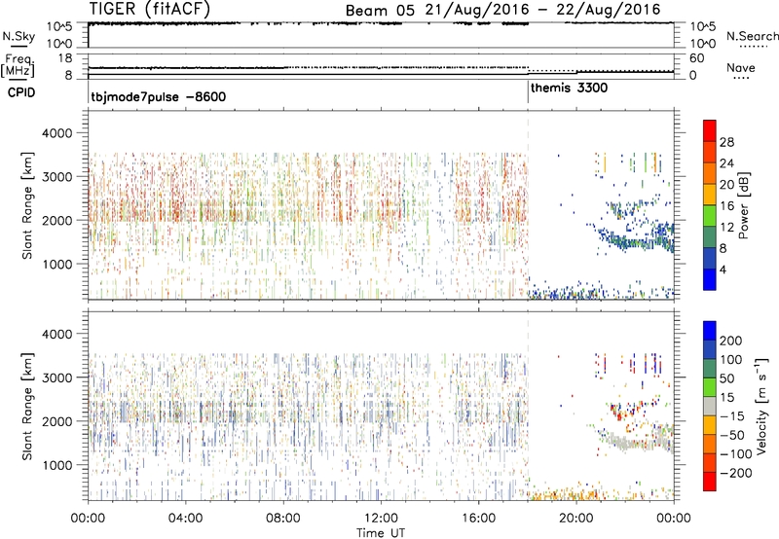
Task: Click the red bottom segment of Velocity colorbar
Action: (710, 482)
